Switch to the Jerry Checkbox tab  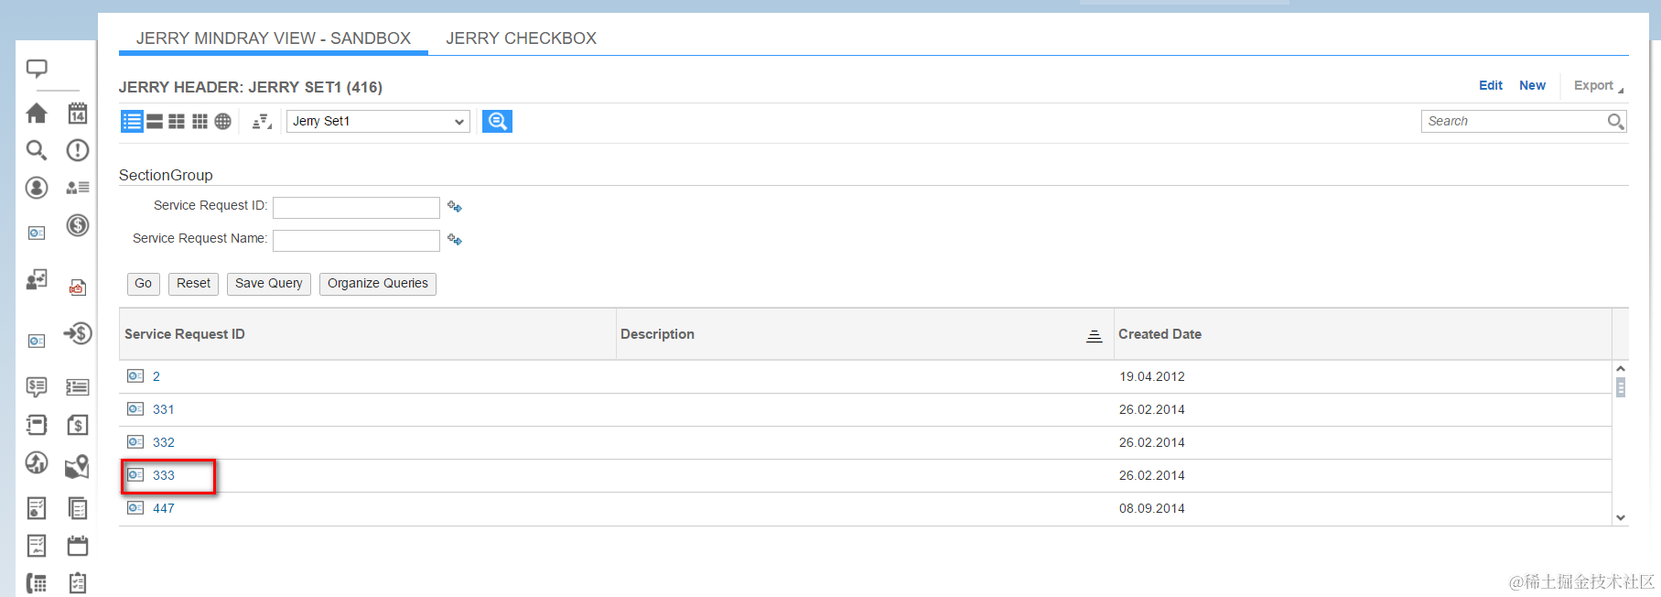pos(522,38)
